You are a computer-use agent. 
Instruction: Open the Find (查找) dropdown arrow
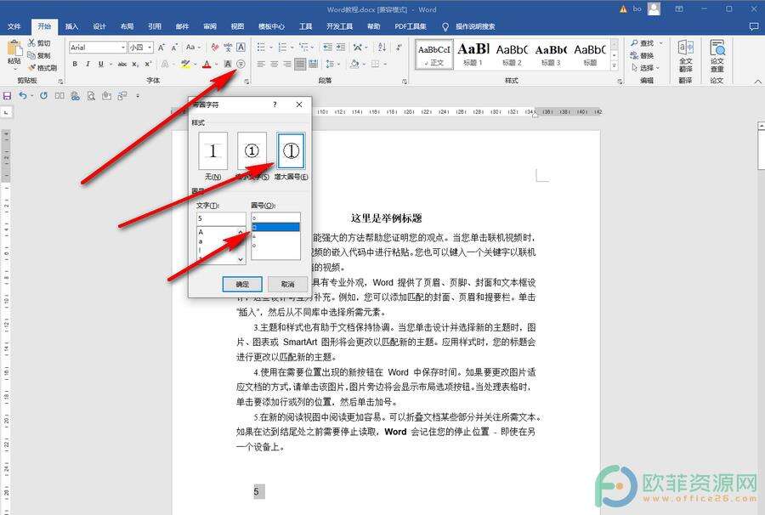(x=661, y=43)
